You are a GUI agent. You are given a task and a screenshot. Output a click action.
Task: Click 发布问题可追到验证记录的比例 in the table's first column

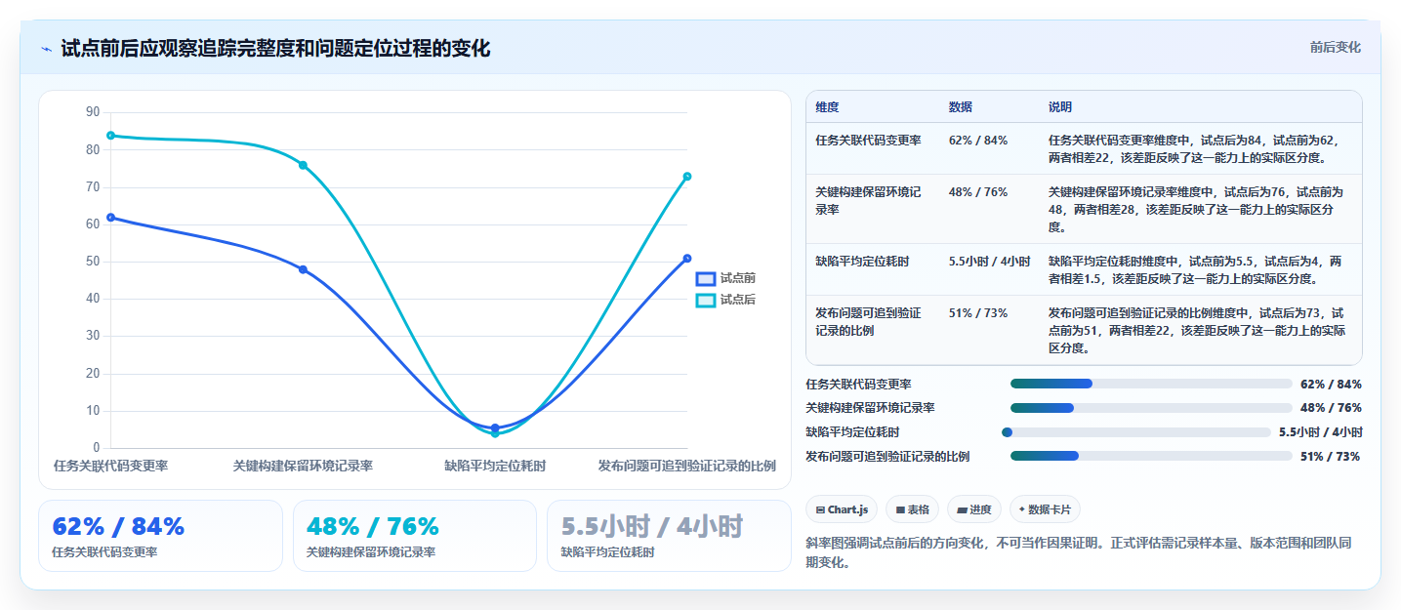[868, 322]
